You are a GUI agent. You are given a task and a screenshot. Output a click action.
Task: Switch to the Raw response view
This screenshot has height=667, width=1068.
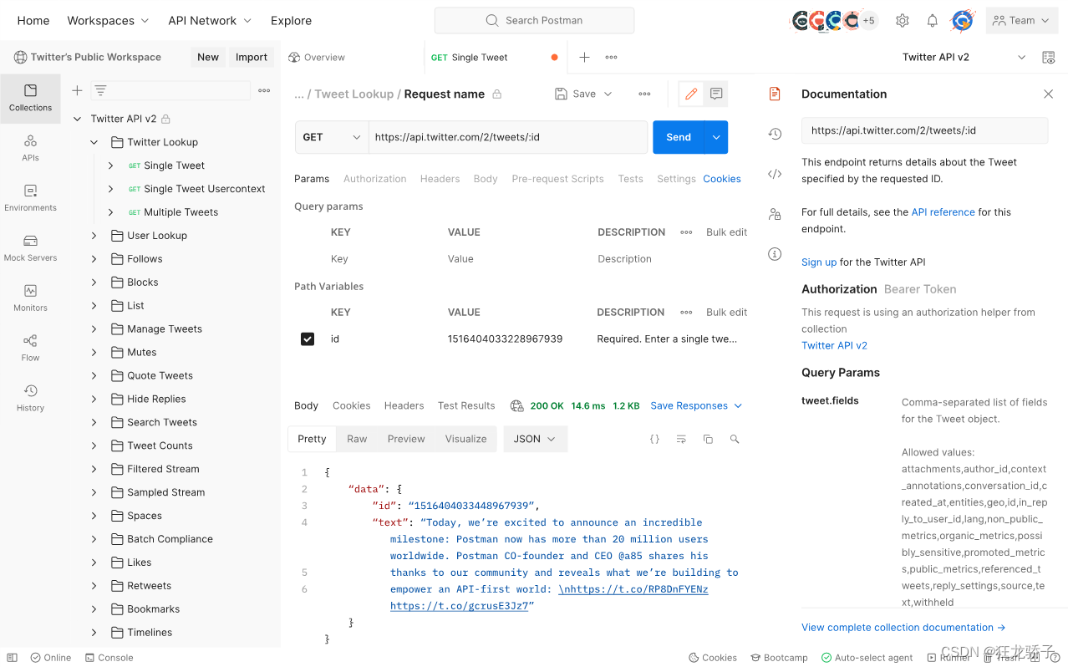tap(357, 439)
